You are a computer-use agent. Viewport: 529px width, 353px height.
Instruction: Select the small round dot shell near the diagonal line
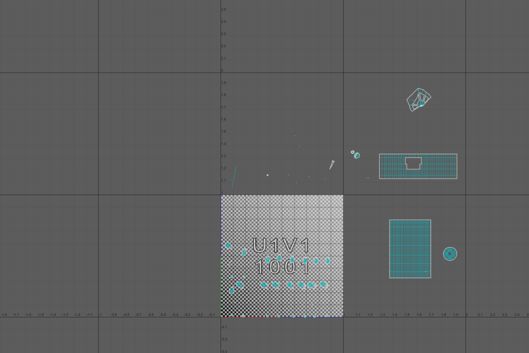tap(268, 175)
